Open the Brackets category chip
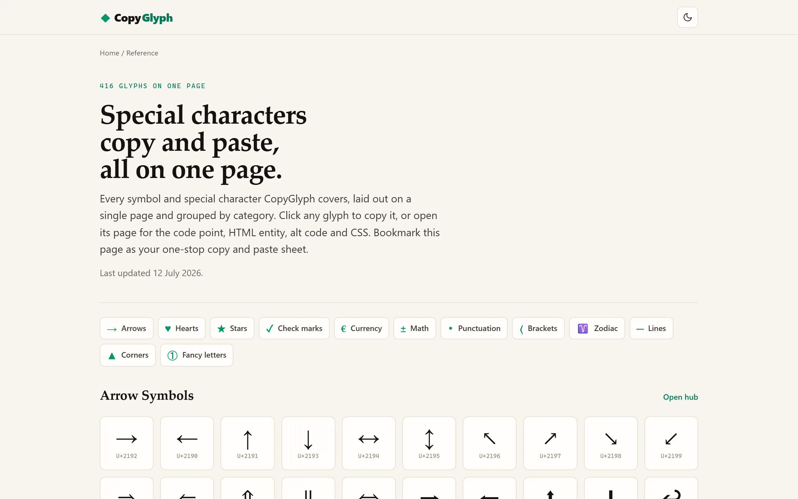The width and height of the screenshot is (798, 499). pyautogui.click(x=538, y=328)
